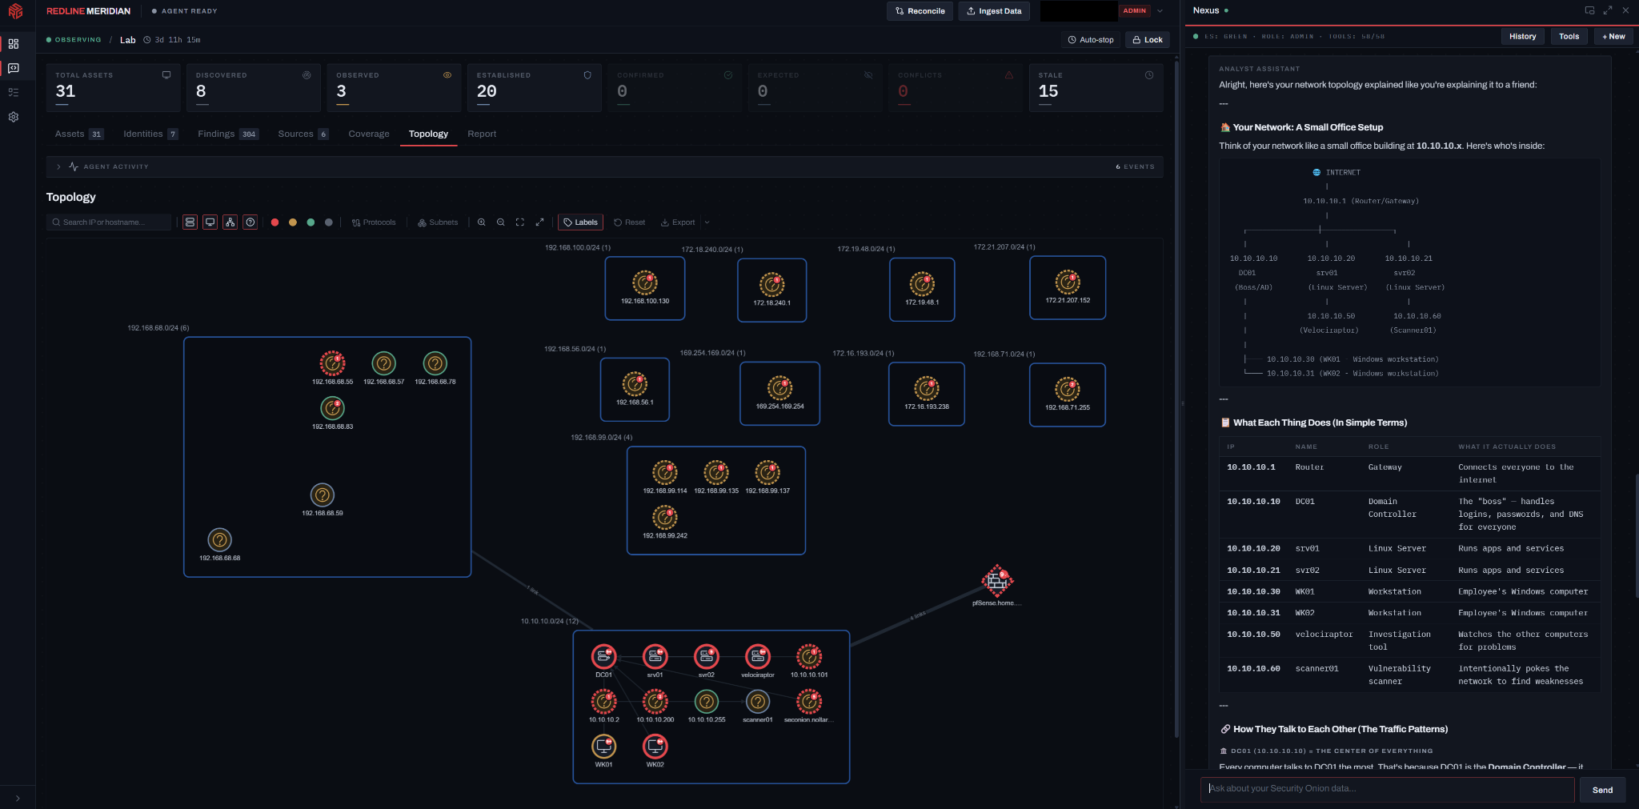
Task: Focus the Search IP or hostname field
Action: click(x=109, y=222)
